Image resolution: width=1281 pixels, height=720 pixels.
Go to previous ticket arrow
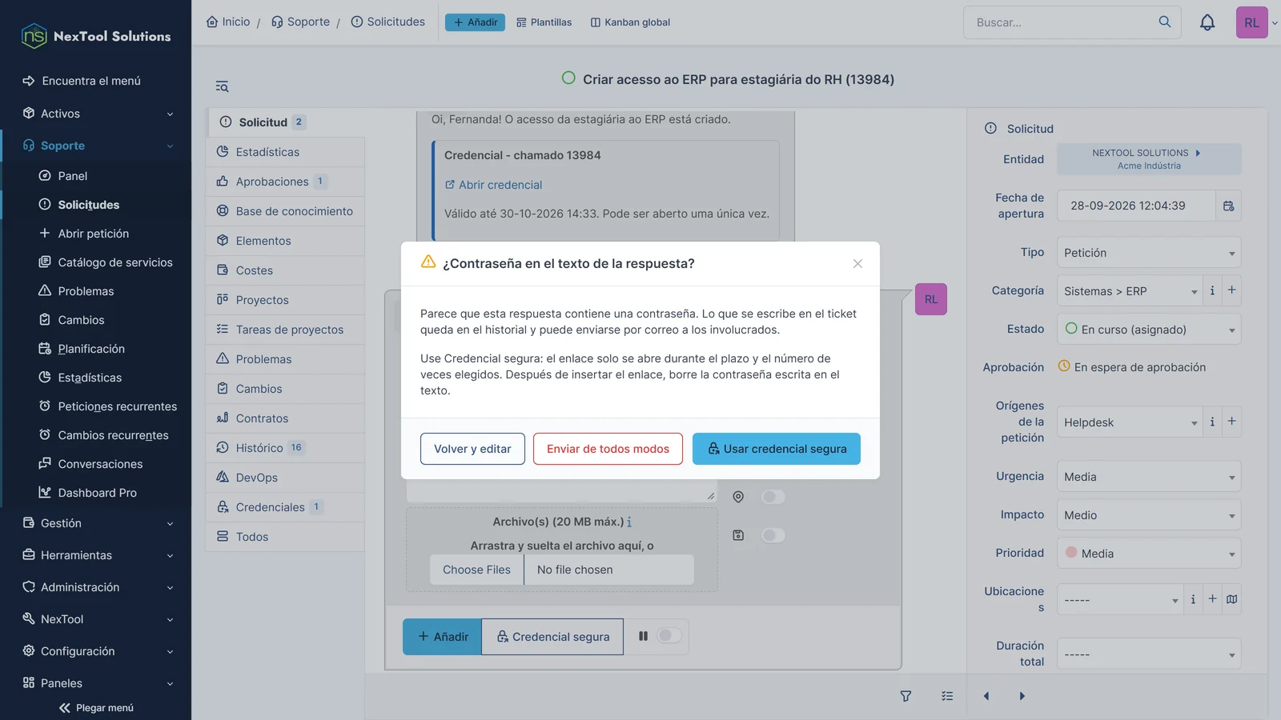coord(986,696)
